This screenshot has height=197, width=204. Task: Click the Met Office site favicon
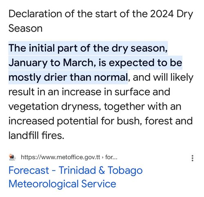pyautogui.click(x=12, y=157)
